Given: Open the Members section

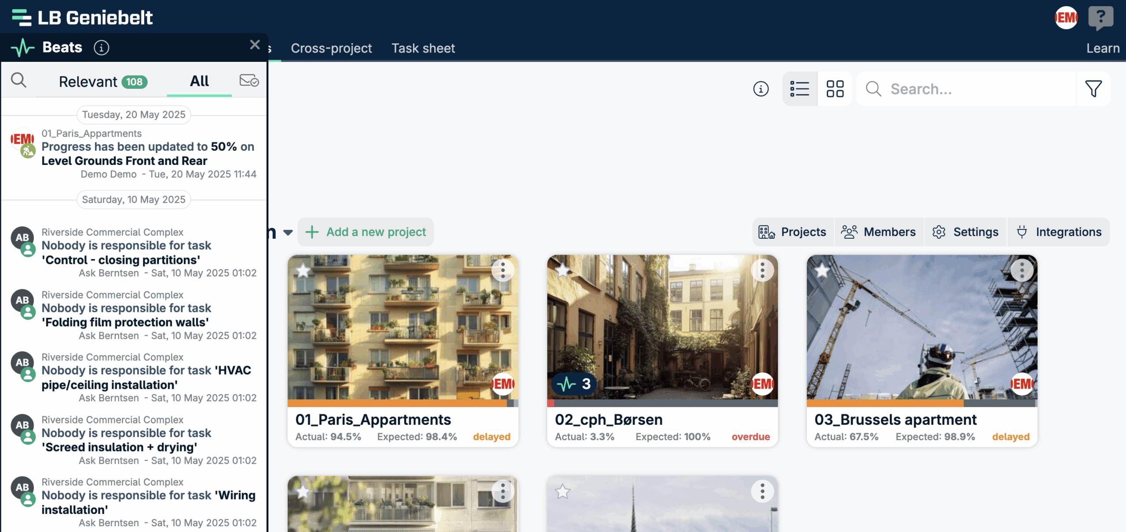Looking at the screenshot, I should point(878,232).
